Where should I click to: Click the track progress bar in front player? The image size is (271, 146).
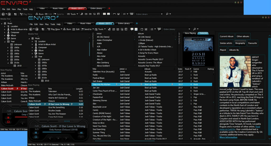[58, 132]
